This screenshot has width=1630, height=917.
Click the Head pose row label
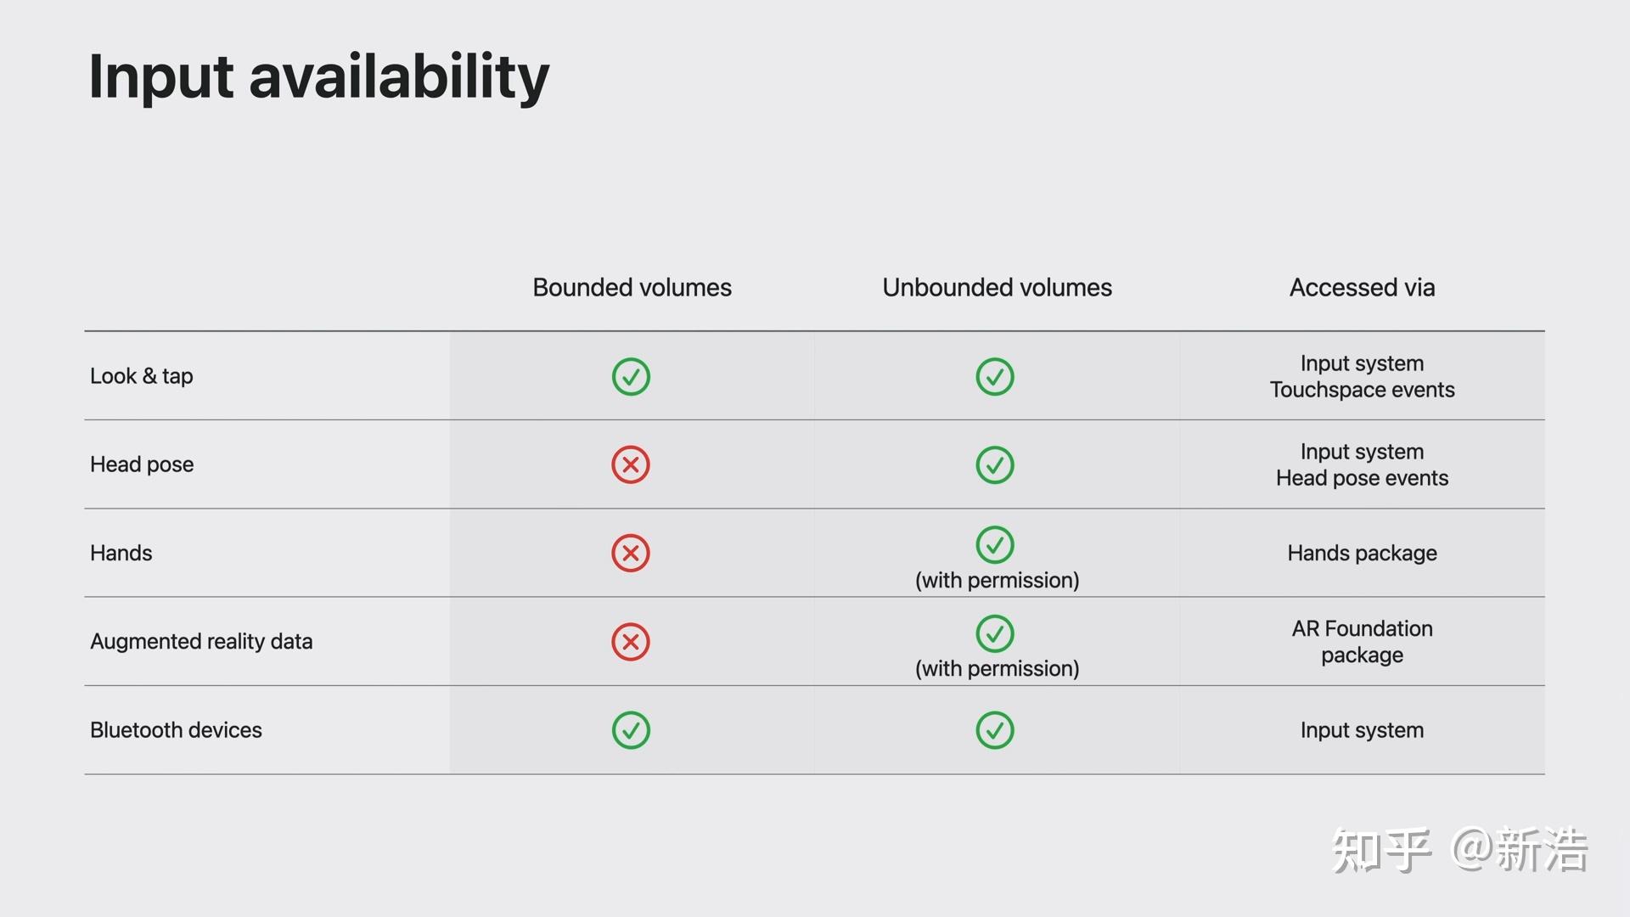click(142, 464)
